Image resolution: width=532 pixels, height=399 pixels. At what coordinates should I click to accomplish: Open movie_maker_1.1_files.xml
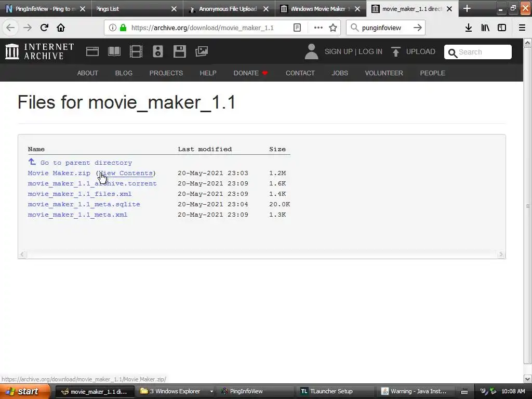tap(79, 194)
